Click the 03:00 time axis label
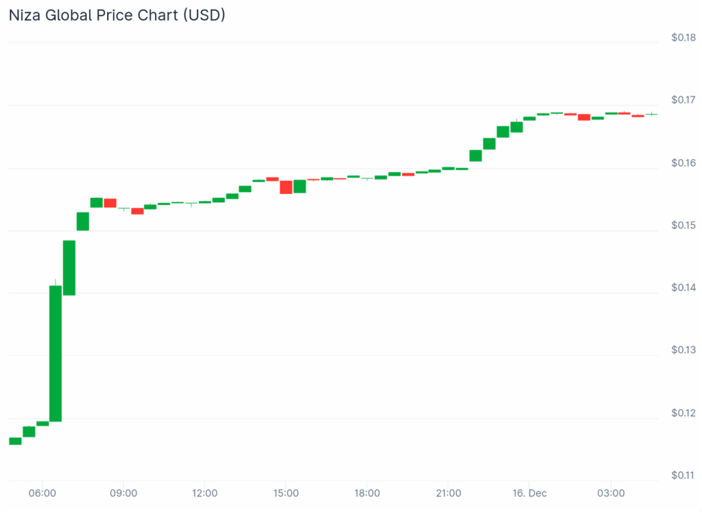The height and width of the screenshot is (512, 702). tap(611, 493)
